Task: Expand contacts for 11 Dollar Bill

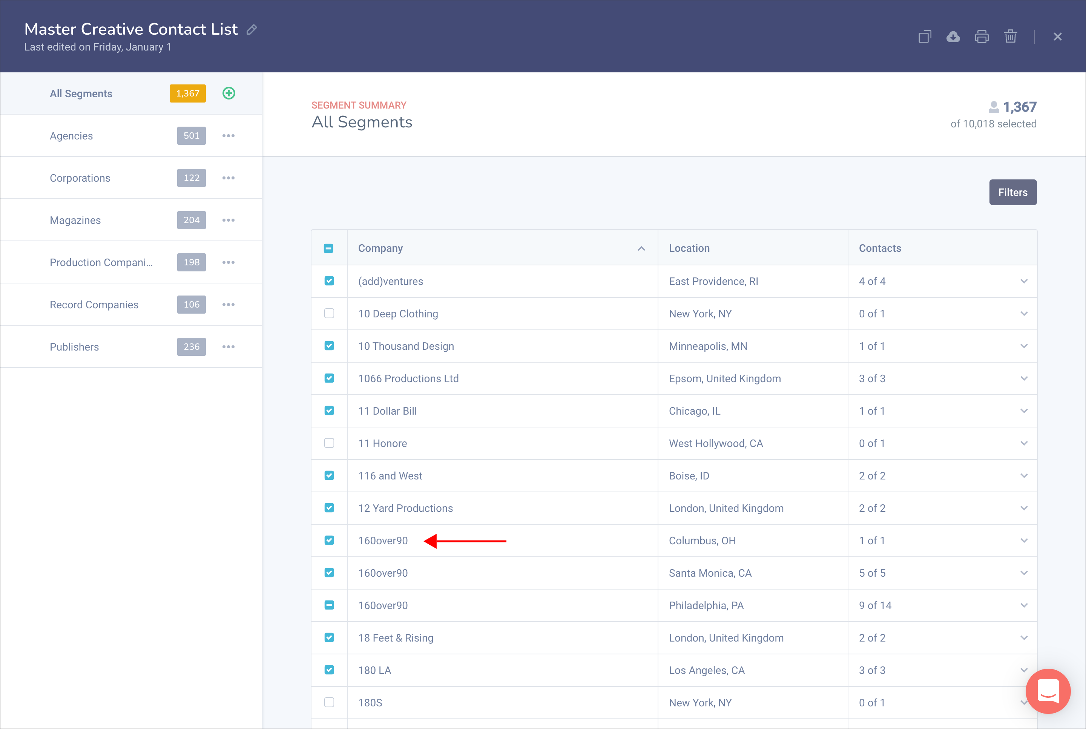Action: tap(1024, 412)
